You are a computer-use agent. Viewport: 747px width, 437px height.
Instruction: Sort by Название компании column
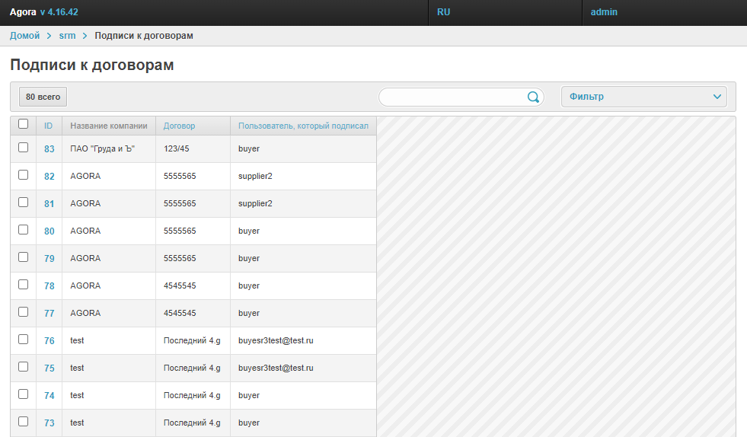tap(108, 126)
